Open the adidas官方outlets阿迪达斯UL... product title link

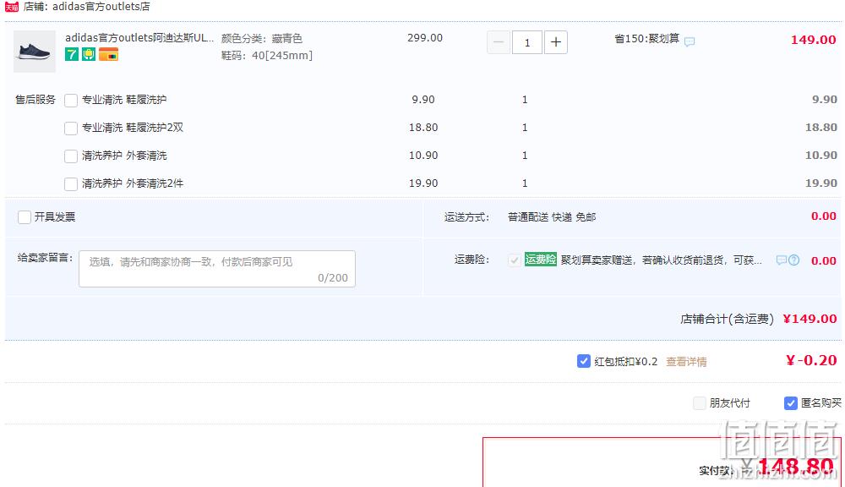[x=139, y=38]
